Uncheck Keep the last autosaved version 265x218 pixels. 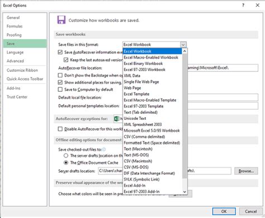[66, 60]
